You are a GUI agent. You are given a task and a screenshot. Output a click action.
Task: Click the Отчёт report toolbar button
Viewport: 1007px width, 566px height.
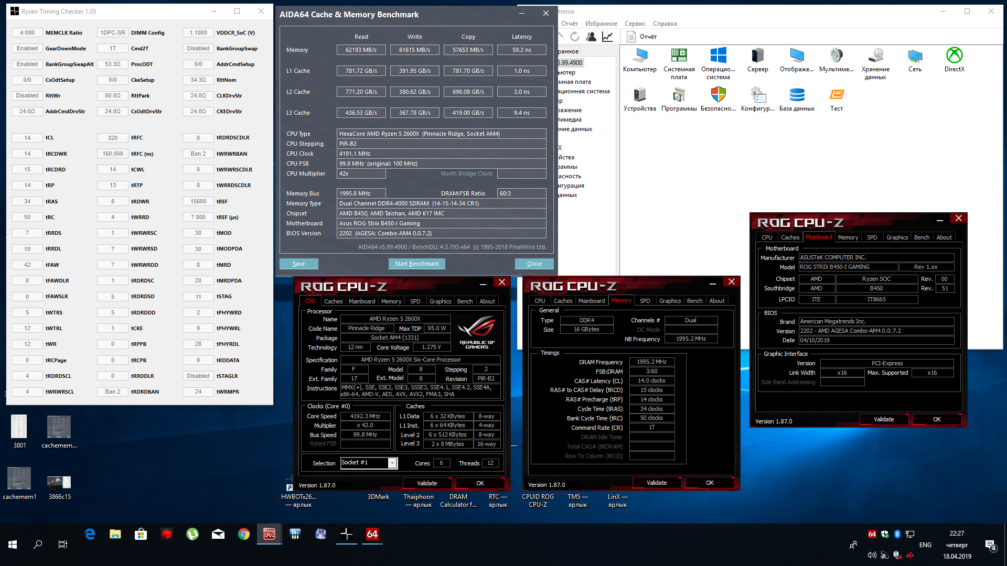point(641,36)
